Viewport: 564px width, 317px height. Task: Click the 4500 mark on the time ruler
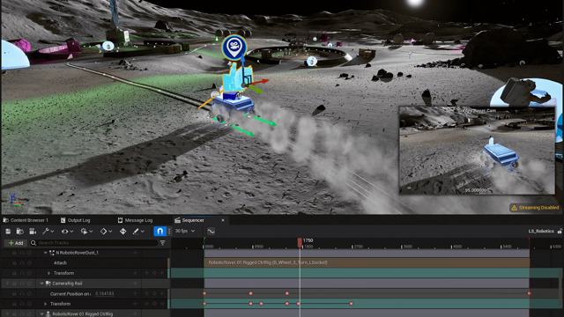coord(457,247)
